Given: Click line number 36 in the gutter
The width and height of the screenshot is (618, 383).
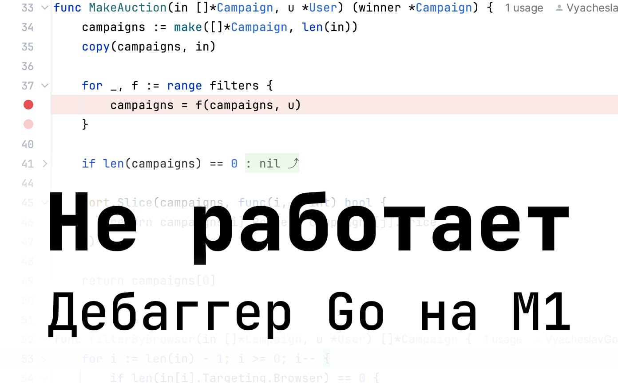Looking at the screenshot, I should click(28, 66).
